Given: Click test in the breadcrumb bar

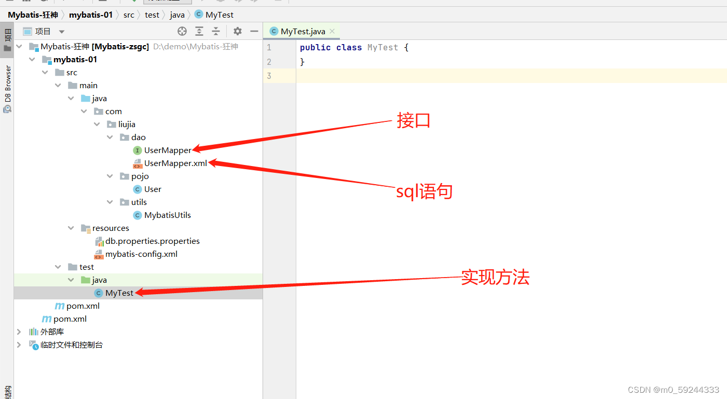Looking at the screenshot, I should coord(152,15).
